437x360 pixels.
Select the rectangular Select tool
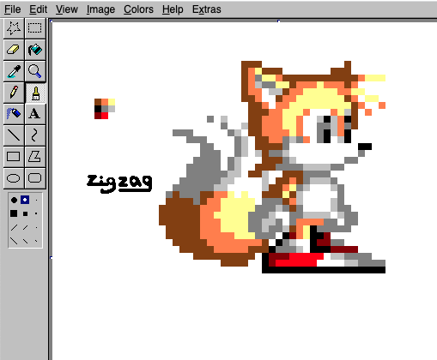coord(35,28)
